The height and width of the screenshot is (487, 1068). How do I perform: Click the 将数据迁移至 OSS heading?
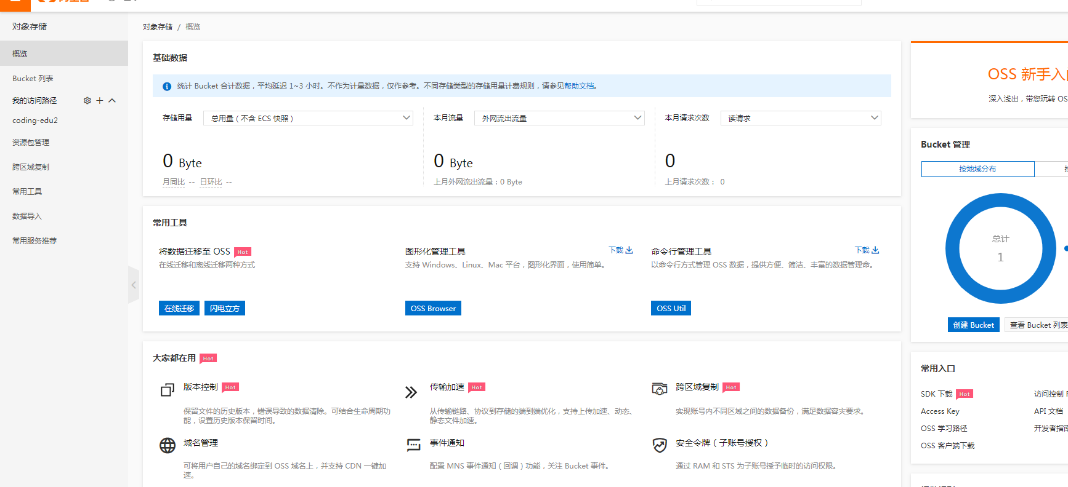click(x=195, y=251)
